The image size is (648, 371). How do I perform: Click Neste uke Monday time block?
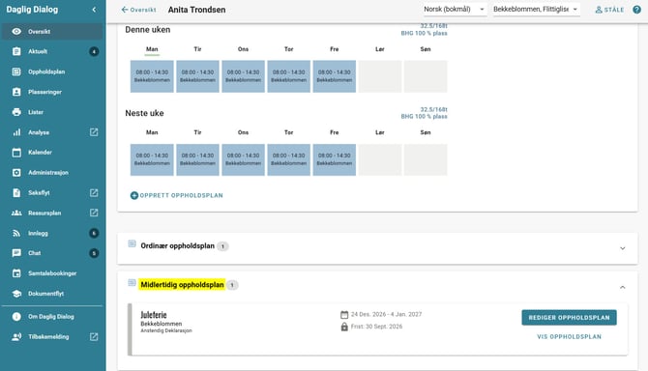(x=152, y=159)
